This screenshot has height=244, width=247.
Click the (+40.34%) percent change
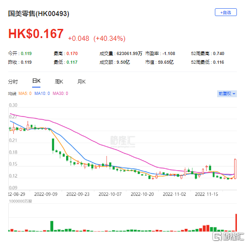[109, 39]
